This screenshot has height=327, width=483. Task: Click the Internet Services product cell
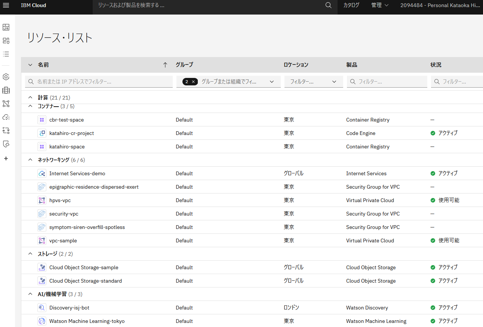click(366, 173)
